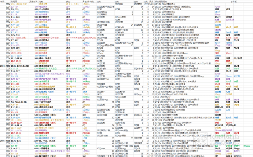Click the 年份 column header
The image size is (253, 157).
tap(2, 1)
